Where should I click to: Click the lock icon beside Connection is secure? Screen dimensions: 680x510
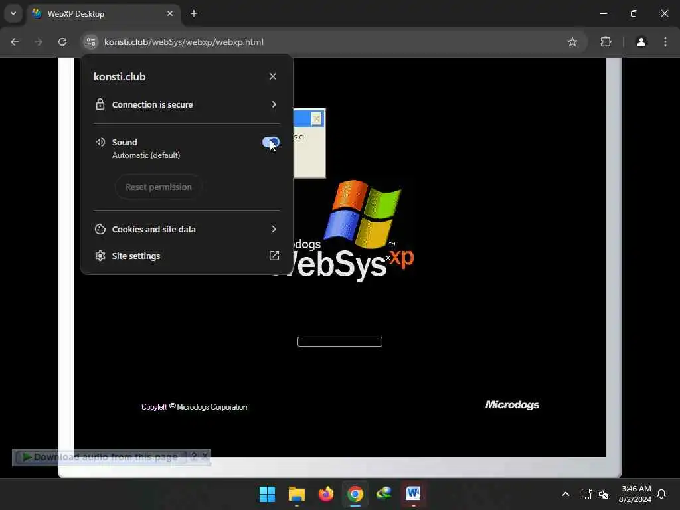(100, 104)
